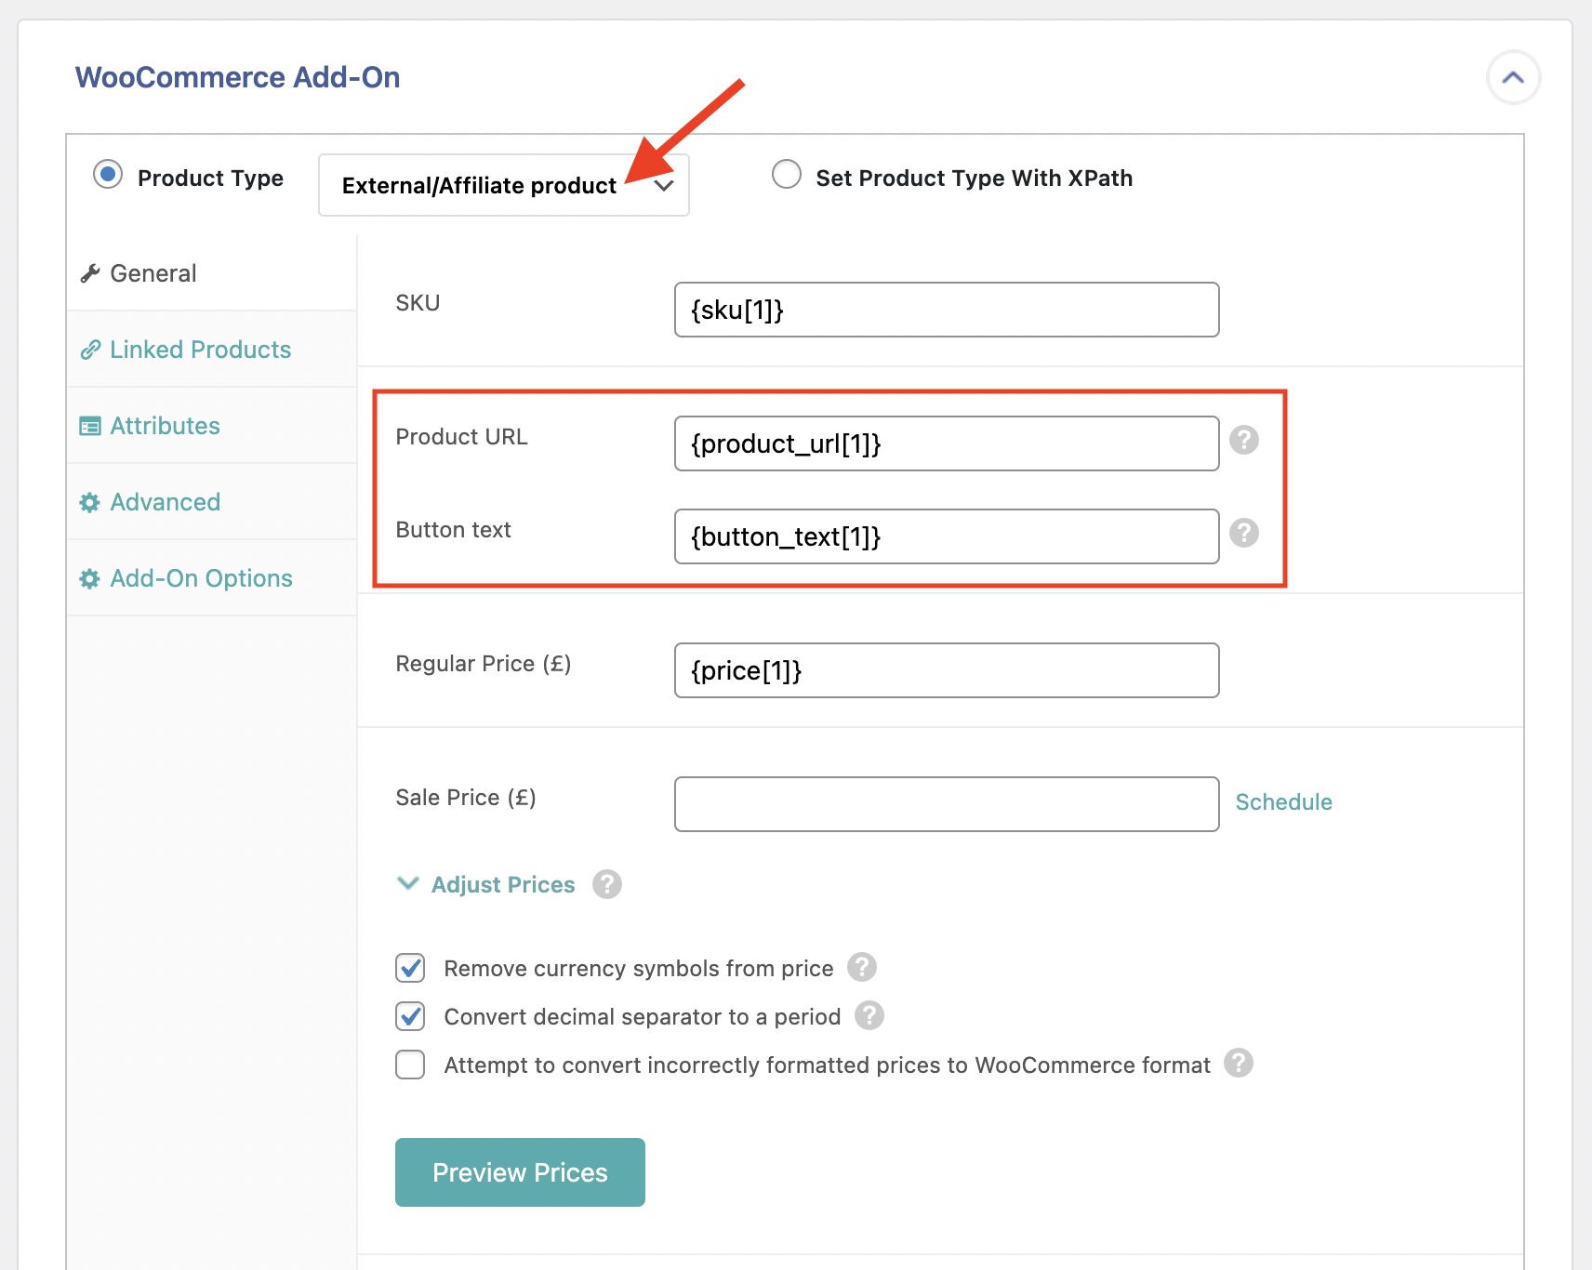This screenshot has height=1270, width=1592.
Task: Click help icon for Convert decimal separator
Action: [869, 1015]
